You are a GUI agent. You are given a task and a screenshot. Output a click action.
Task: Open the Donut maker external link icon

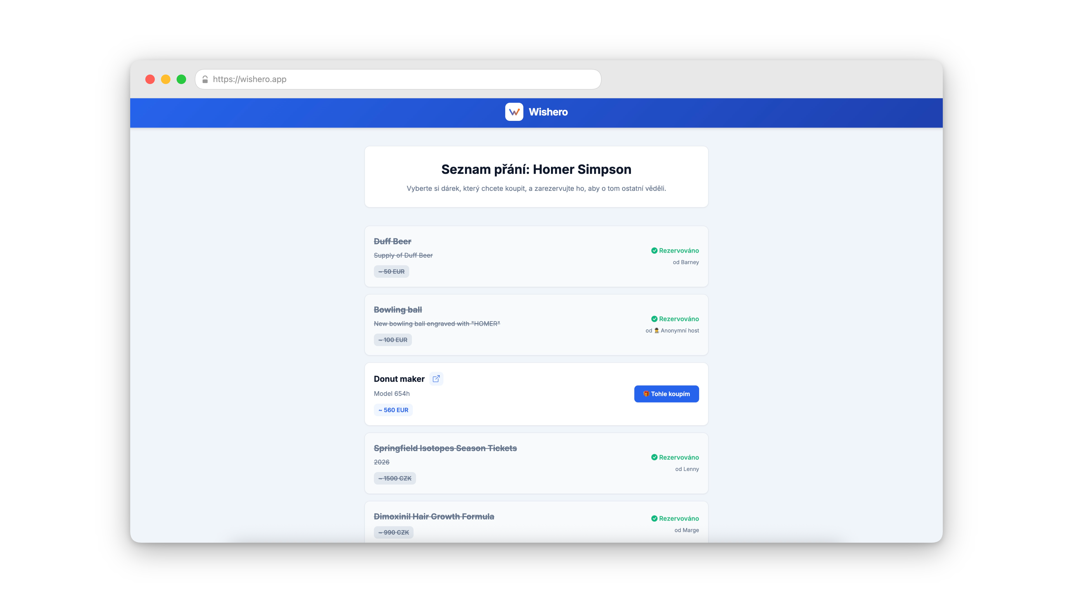click(436, 379)
